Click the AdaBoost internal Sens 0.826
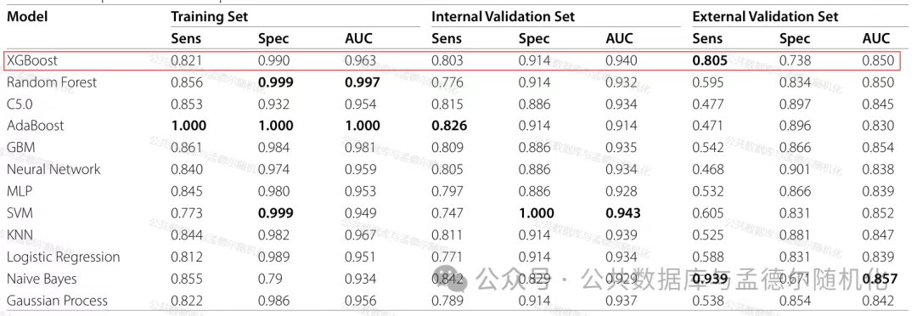Viewport: 917px width, 316px height. click(x=449, y=126)
